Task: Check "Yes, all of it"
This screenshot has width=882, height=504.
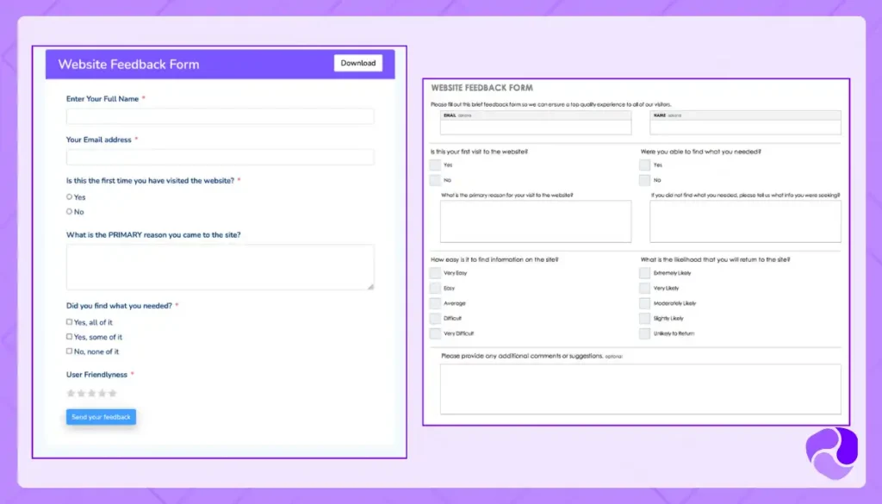Action: pos(71,320)
